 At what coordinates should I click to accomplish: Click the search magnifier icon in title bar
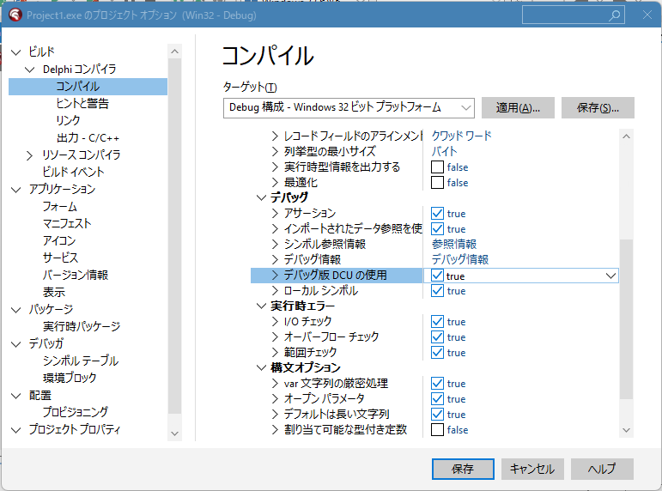pyautogui.click(x=614, y=15)
